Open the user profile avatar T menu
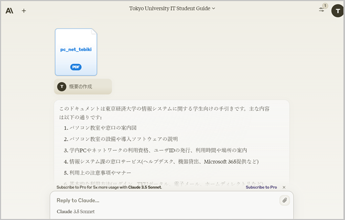345x220 pixels. (337, 10)
